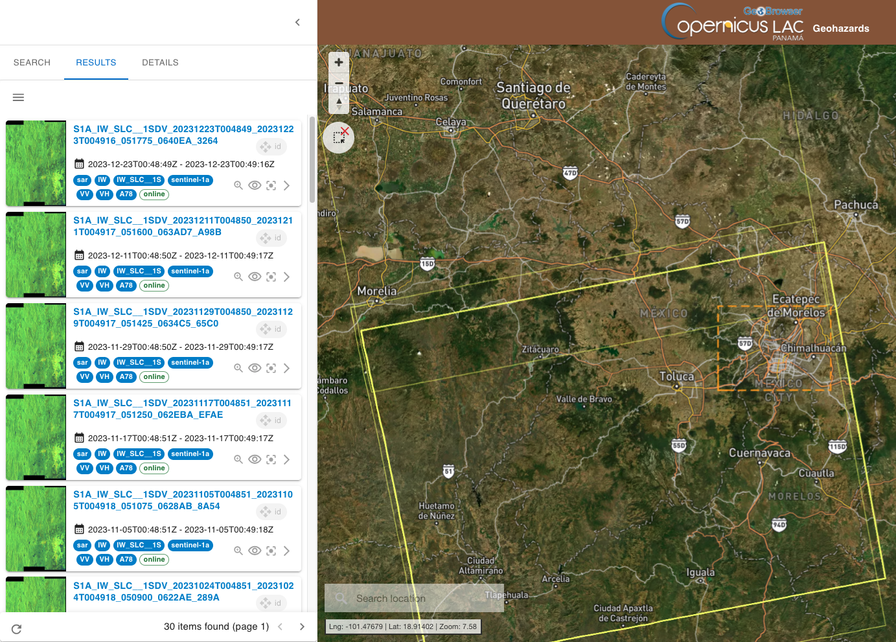Zoom to the 20231117 result on map
896x642 pixels.
(x=238, y=459)
